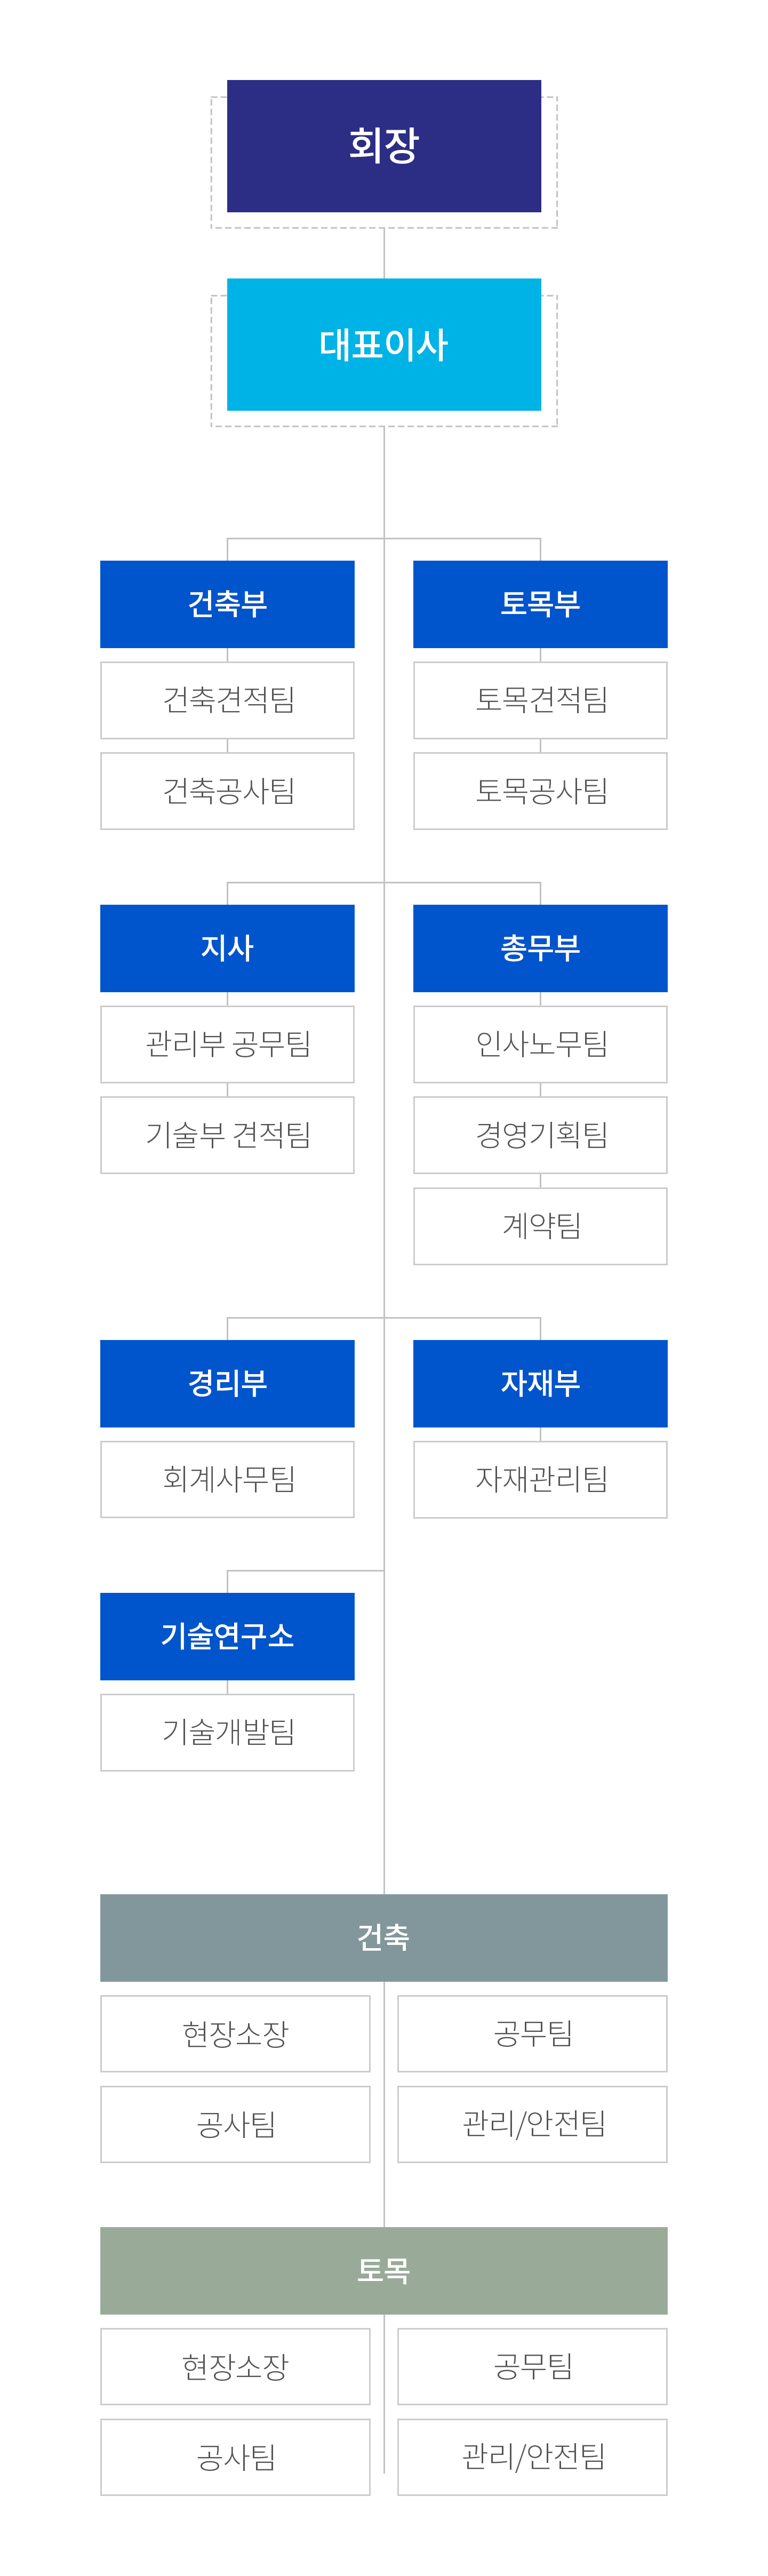This screenshot has height=2576, width=768.
Task: Click the 기술연구소 header
Action: pyautogui.click(x=227, y=1636)
